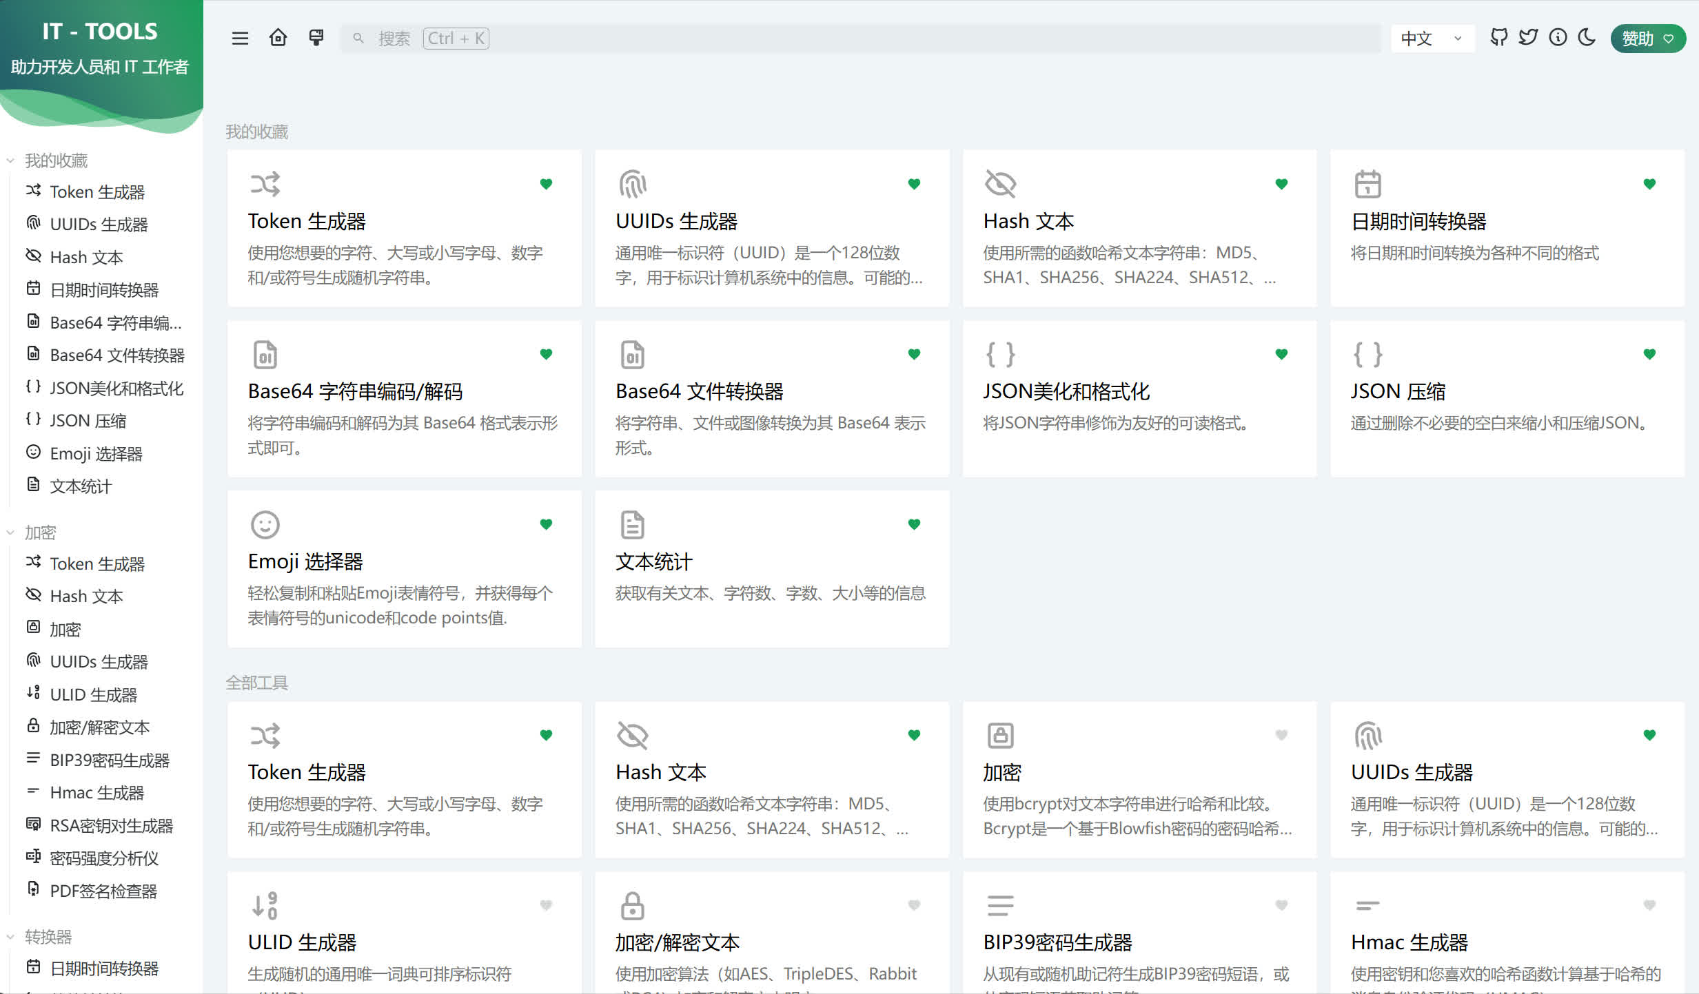Click the home icon in toolbar
This screenshot has width=1699, height=994.
click(x=278, y=38)
